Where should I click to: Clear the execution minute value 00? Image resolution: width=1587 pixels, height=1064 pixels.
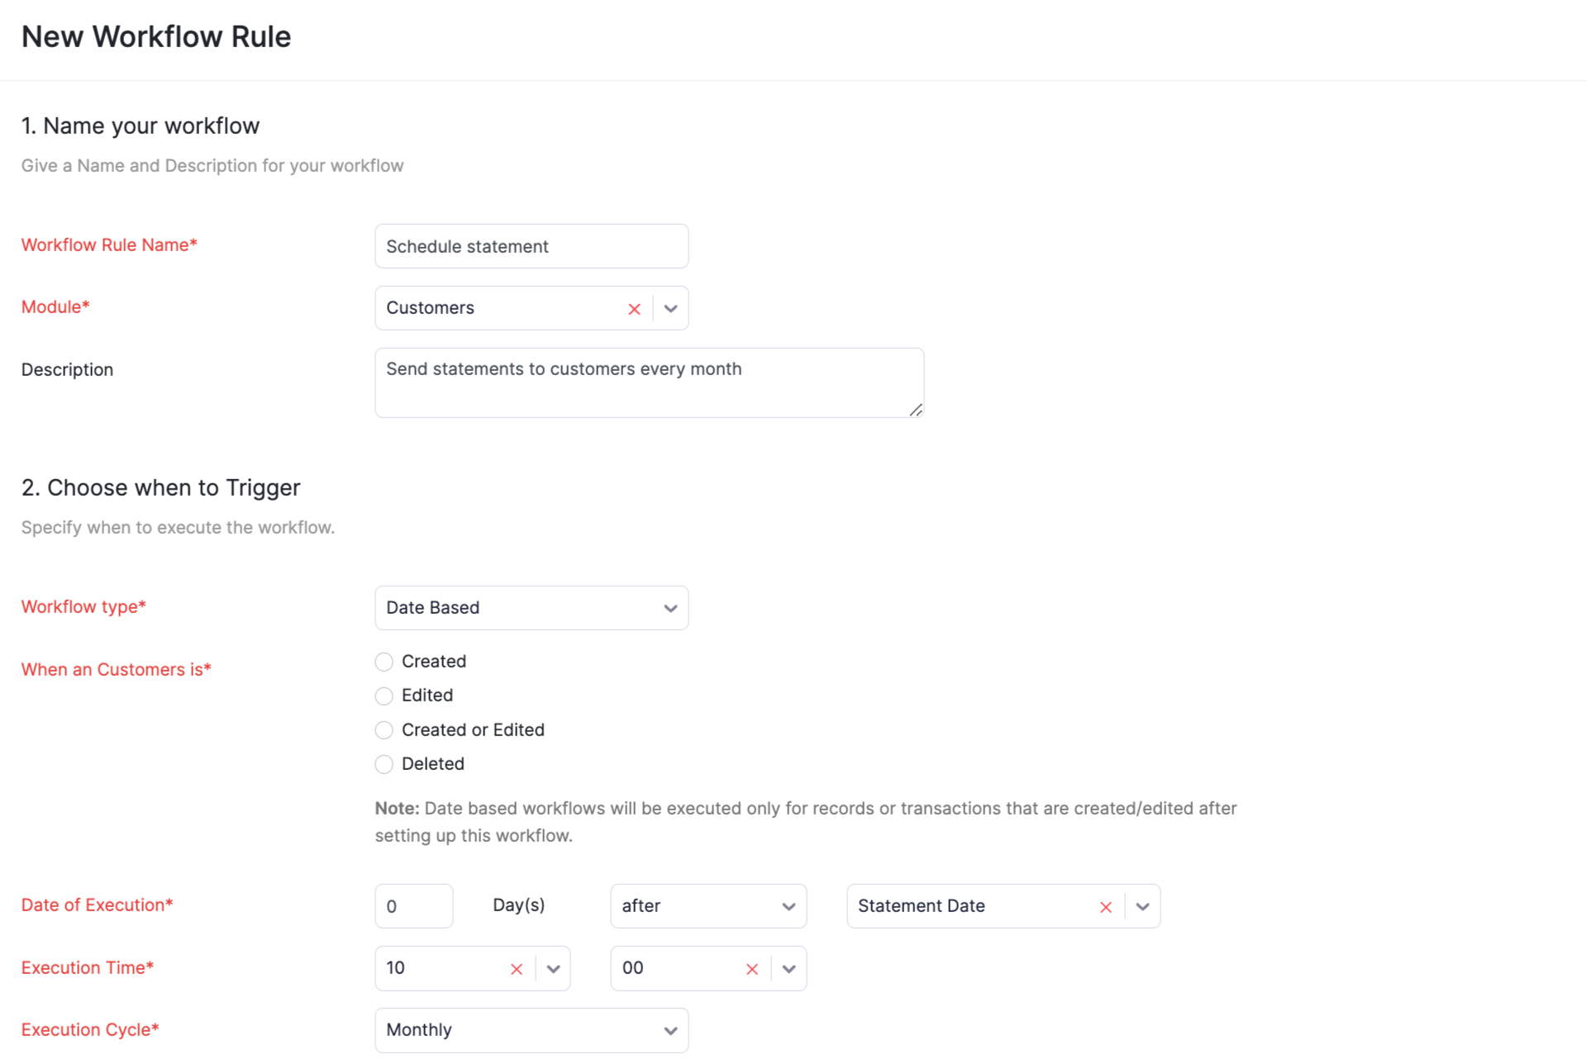[751, 969]
